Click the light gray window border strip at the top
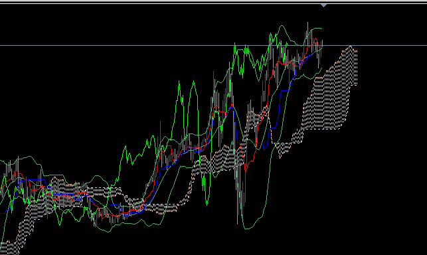Image resolution: width=427 pixels, height=255 pixels. coord(214,2)
